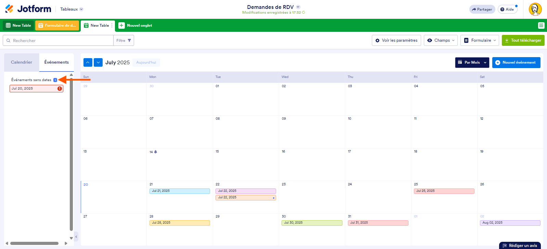Image resolution: width=547 pixels, height=249 pixels.
Task: Click the red warning icon on undated event
Action: (x=60, y=89)
